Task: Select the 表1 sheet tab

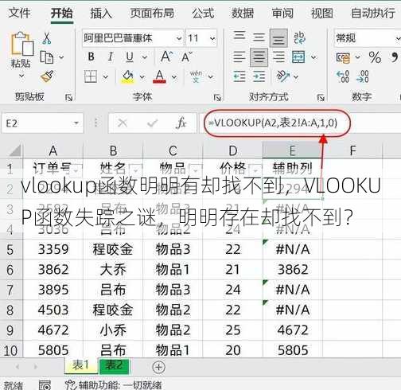Action: [x=80, y=366]
